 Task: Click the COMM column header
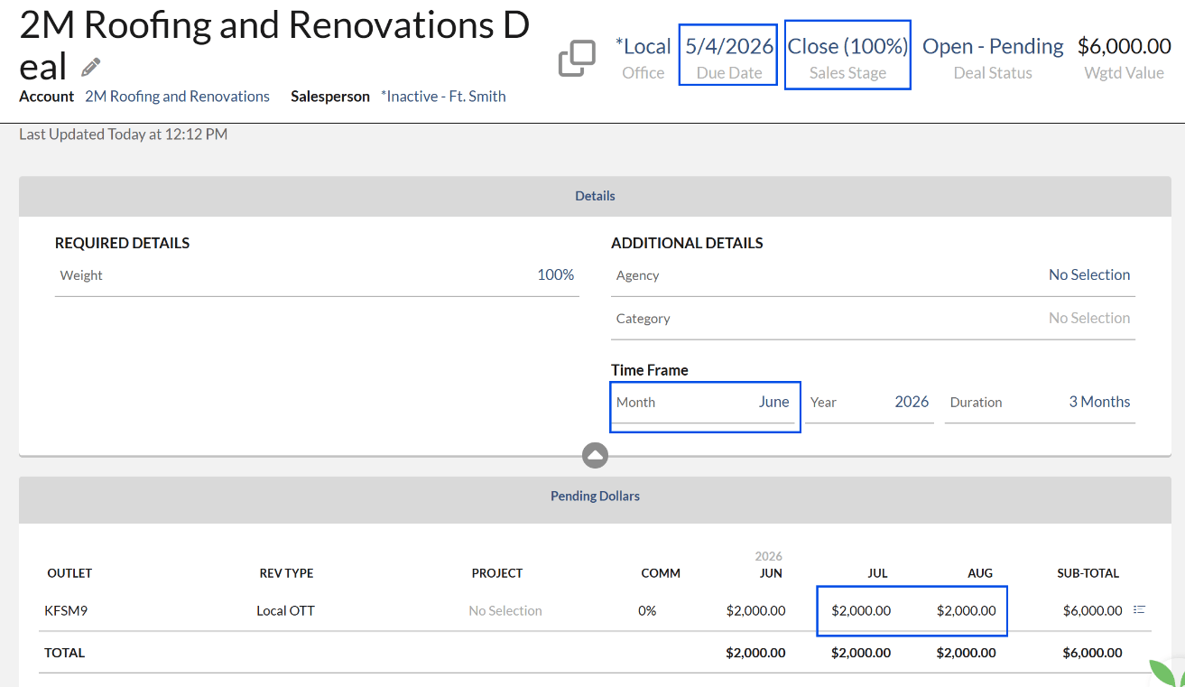click(661, 573)
